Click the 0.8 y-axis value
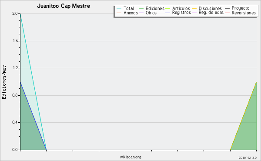 tap(15, 95)
